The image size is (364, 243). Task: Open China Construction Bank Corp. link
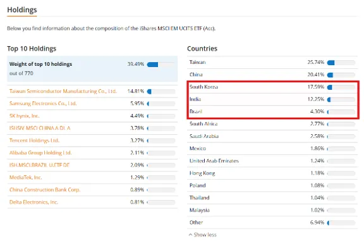[45, 190]
